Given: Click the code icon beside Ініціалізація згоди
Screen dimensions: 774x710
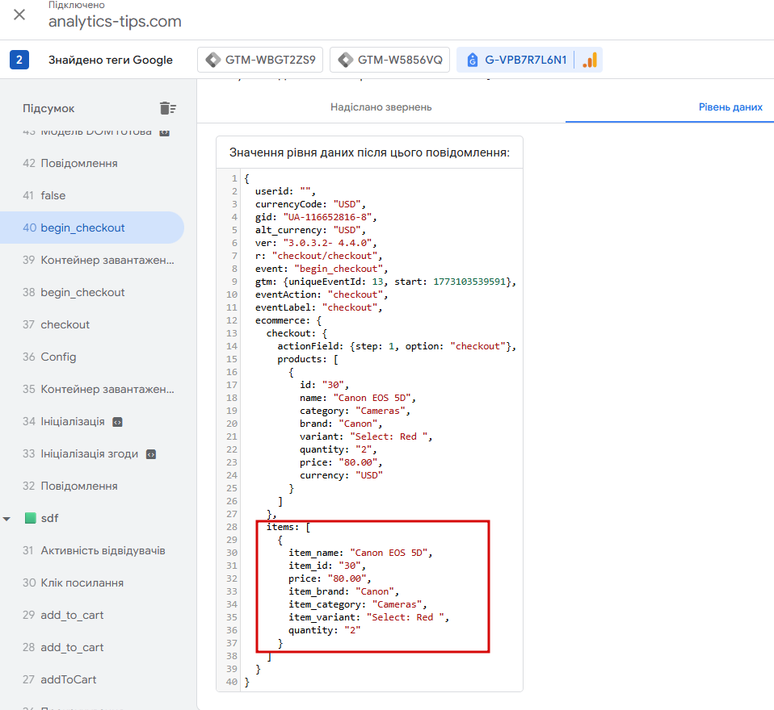Looking at the screenshot, I should (151, 453).
